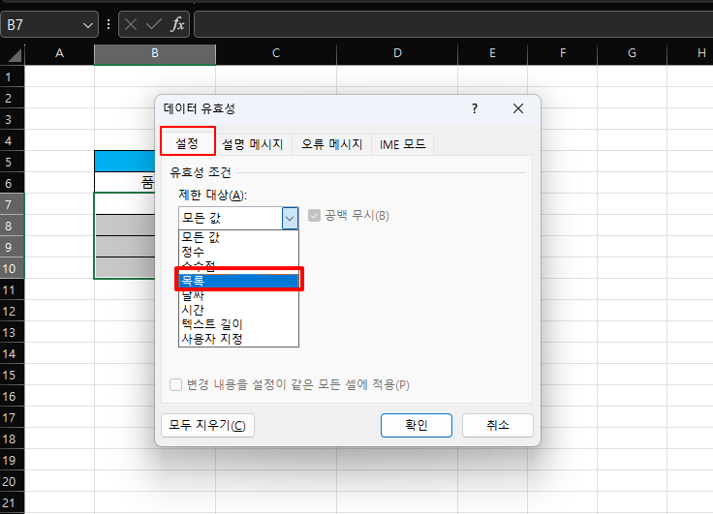Enable 변경 내용을 모든 셀에 적용 checkbox
713x514 pixels.
176,384
